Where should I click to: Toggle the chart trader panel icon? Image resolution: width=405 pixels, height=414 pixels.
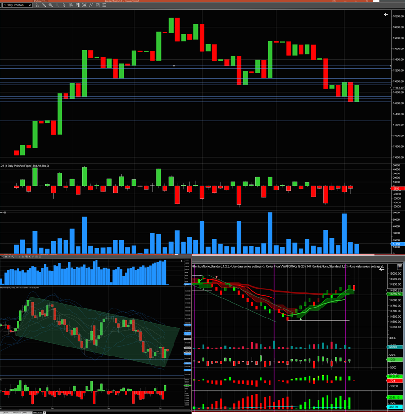[77, 5]
